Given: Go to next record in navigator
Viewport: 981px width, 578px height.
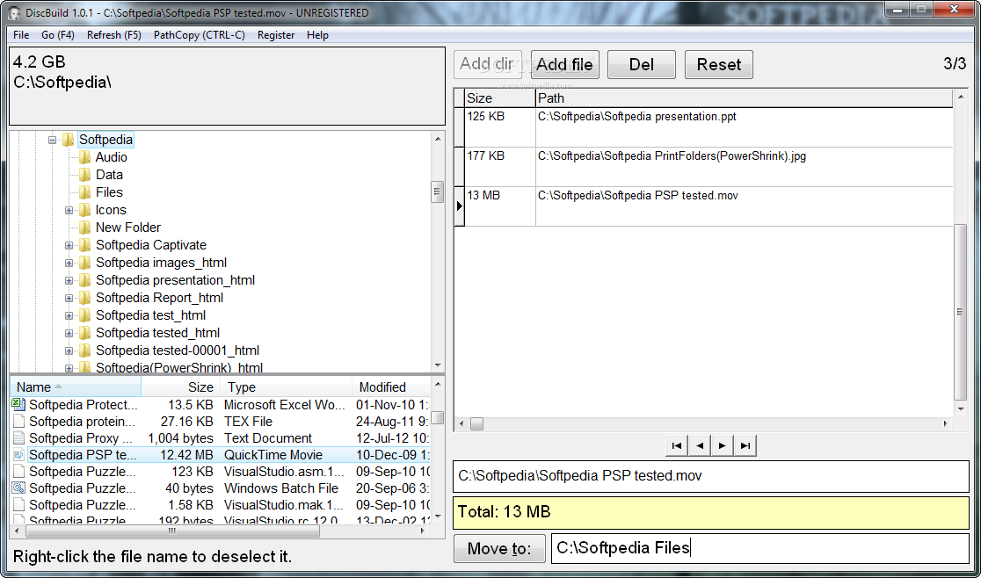Looking at the screenshot, I should click(x=722, y=445).
